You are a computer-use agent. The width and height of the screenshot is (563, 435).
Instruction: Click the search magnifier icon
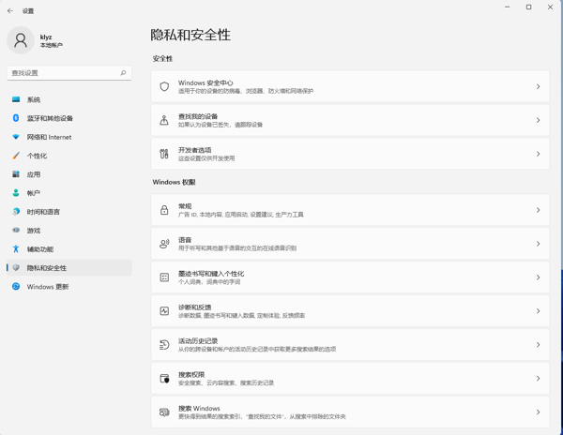point(123,73)
